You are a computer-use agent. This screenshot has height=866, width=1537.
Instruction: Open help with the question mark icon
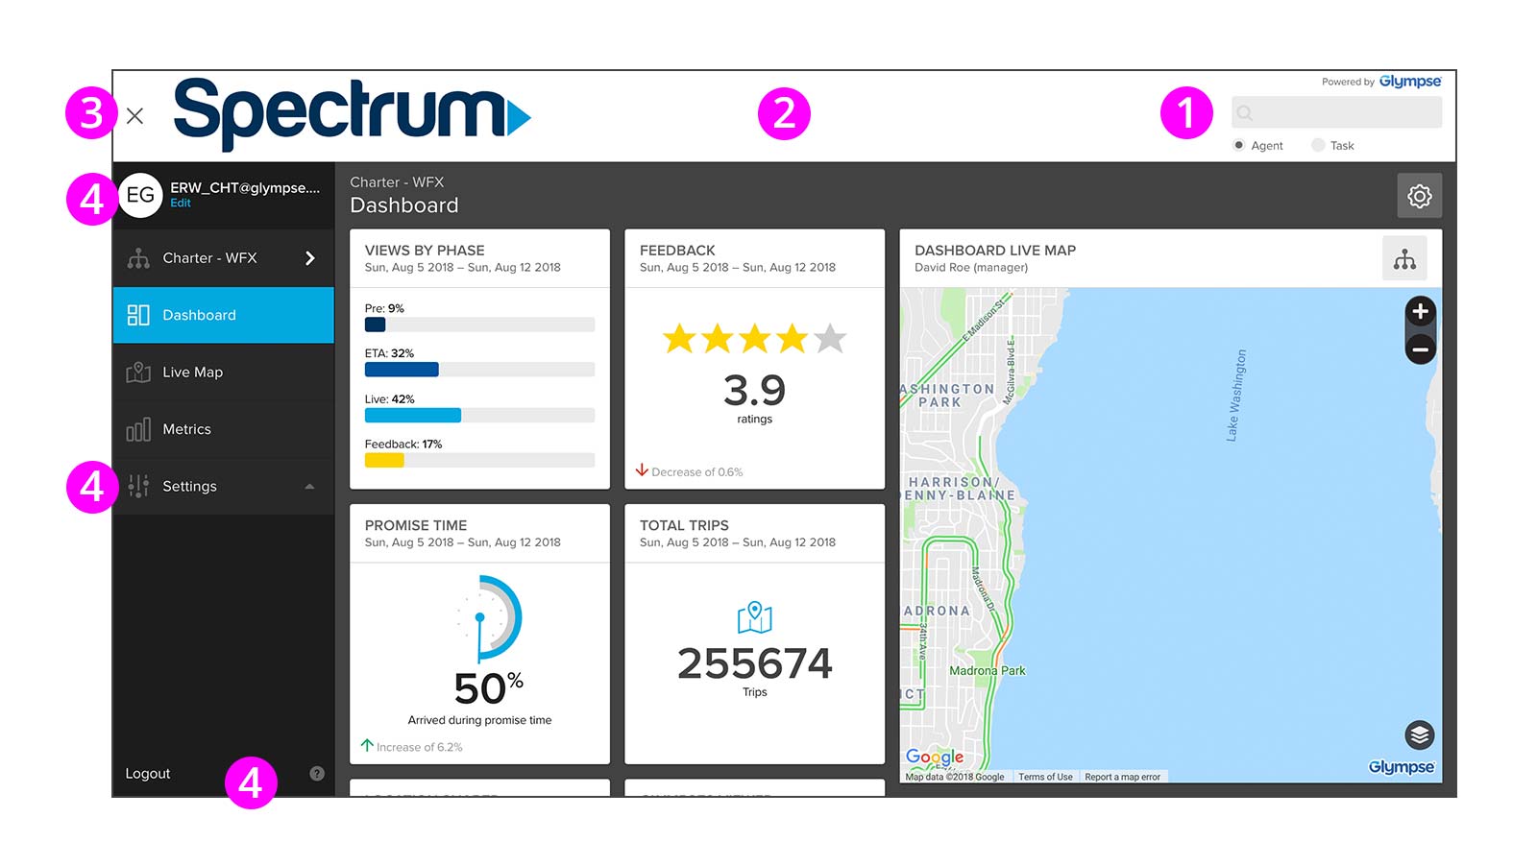(317, 774)
